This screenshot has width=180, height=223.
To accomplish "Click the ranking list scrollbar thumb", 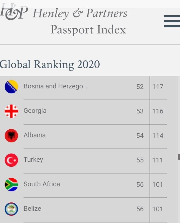I will pos(179,157).
